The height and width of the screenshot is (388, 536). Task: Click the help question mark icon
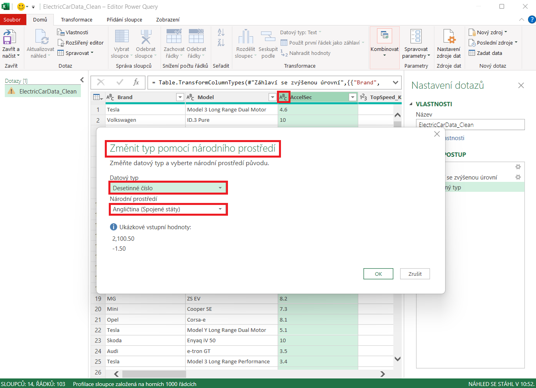pyautogui.click(x=532, y=19)
